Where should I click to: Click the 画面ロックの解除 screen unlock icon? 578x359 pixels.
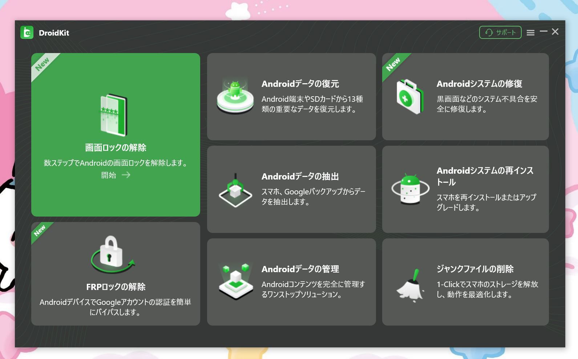(114, 115)
